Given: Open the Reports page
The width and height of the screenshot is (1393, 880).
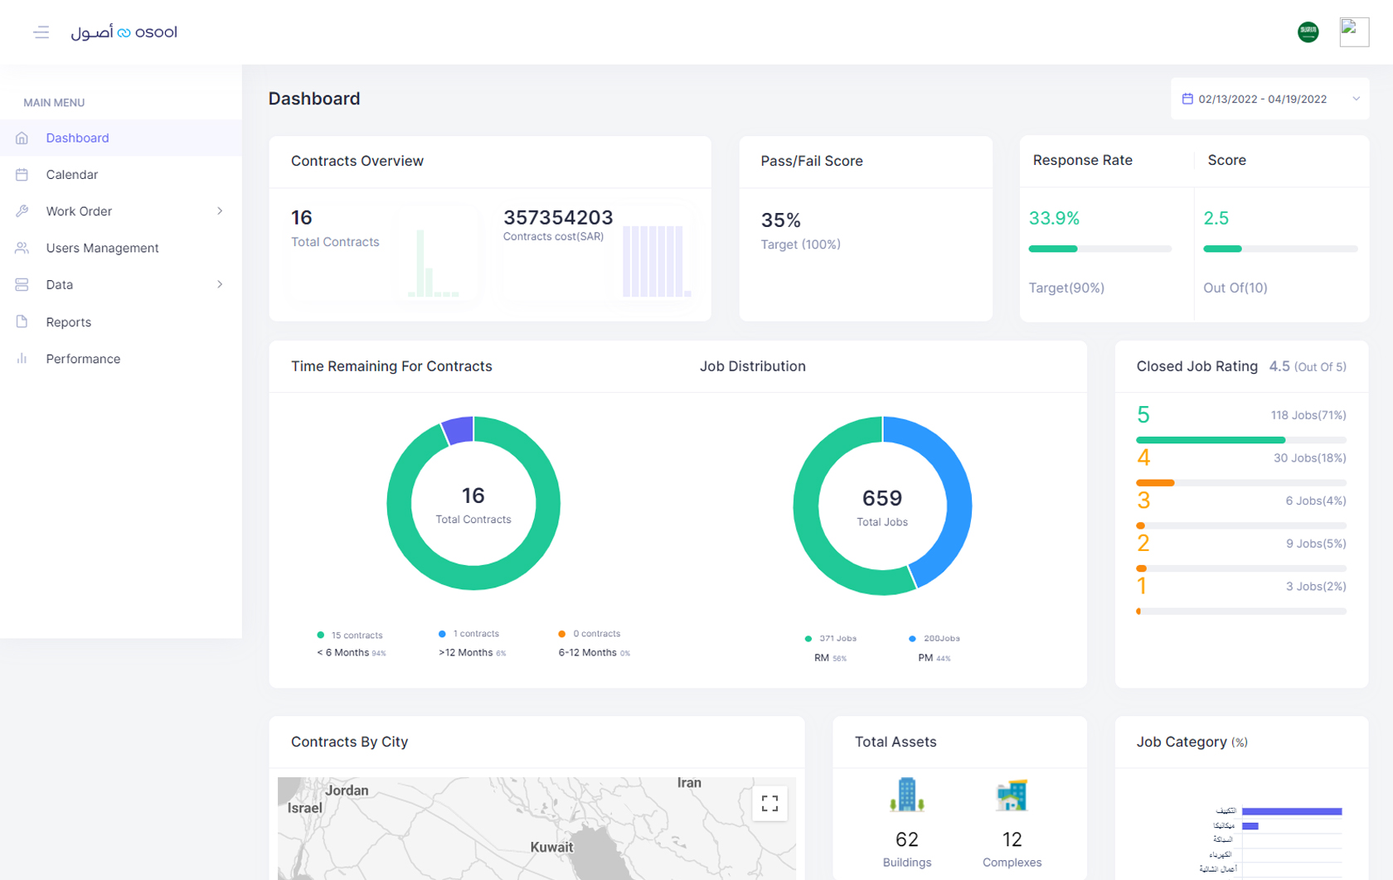Looking at the screenshot, I should click(121, 322).
